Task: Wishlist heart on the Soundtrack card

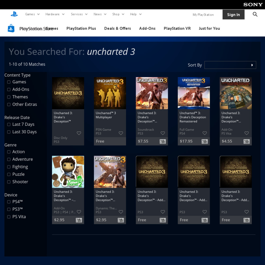Action: tap(163, 133)
